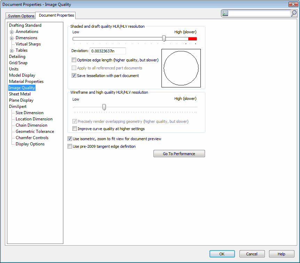Screen dimensions: 300x263
Task: Expand the Annotations tree node
Action: 12,32
